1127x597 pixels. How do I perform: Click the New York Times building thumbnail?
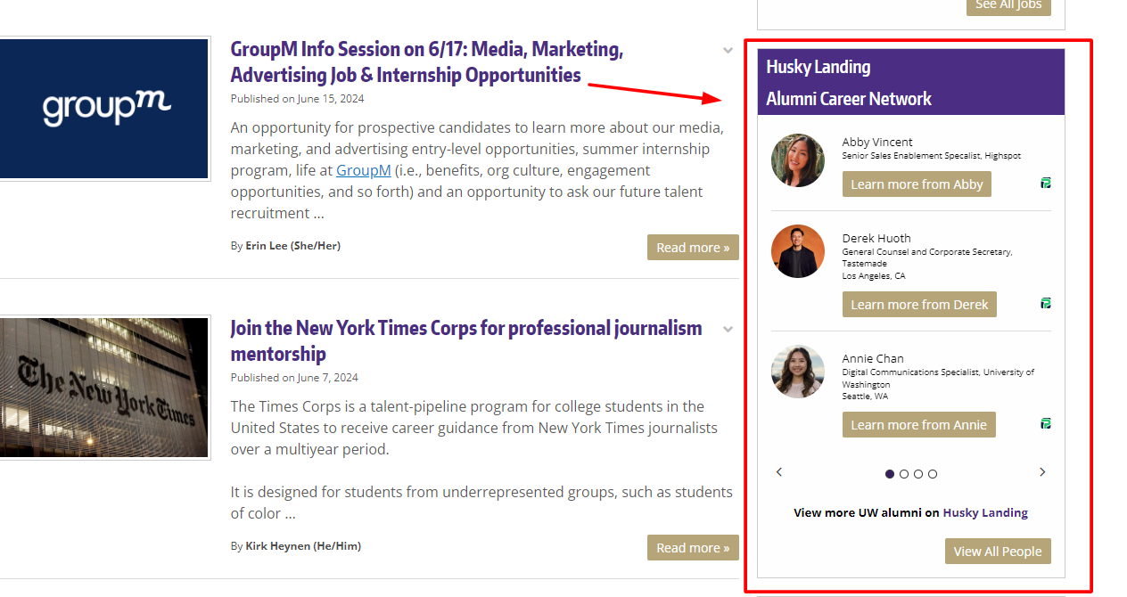[x=104, y=388]
